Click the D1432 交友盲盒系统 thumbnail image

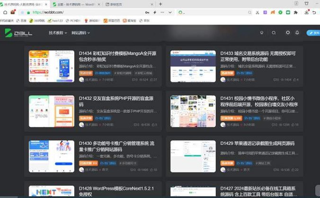[52, 111]
